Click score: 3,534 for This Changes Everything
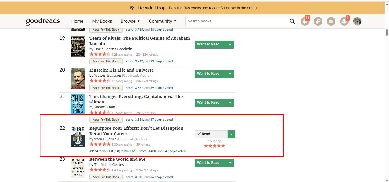 (x=135, y=120)
